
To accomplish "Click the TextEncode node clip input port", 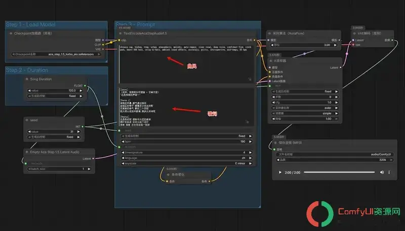I will click(x=119, y=40).
